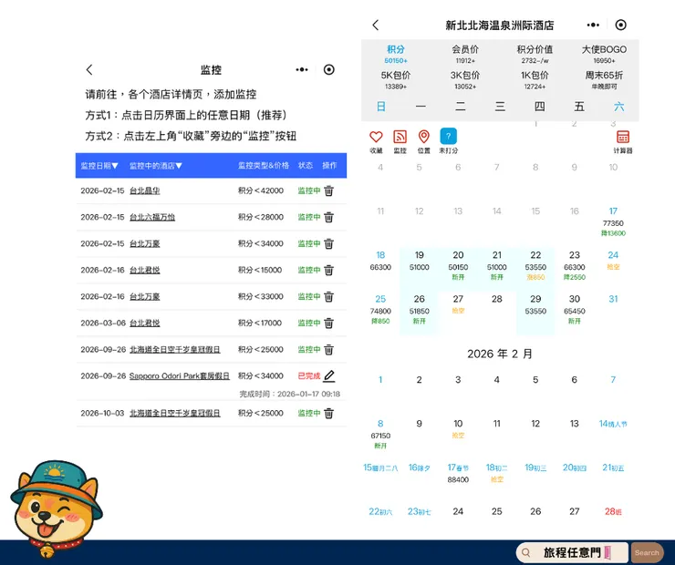The image size is (675, 565).
Task: Select January 25 with 74800 points
Action: tap(380, 310)
